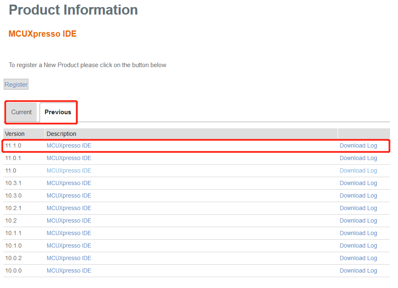Open MCUXpresso IDE link for version 10.0.0
Screen dimensions: 398x288
69,270
